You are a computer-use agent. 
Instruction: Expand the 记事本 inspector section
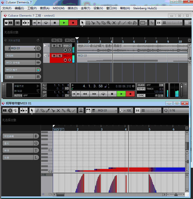23,77
